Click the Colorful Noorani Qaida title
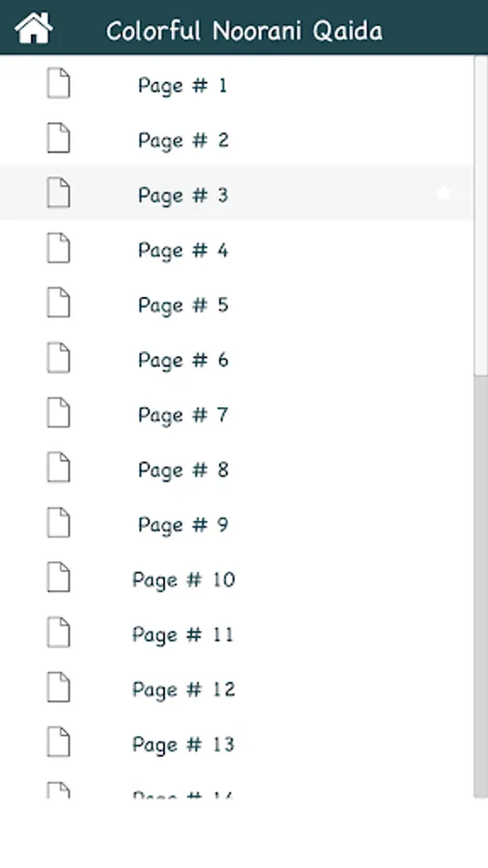Image resolution: width=488 pixels, height=868 pixels. 244,31
